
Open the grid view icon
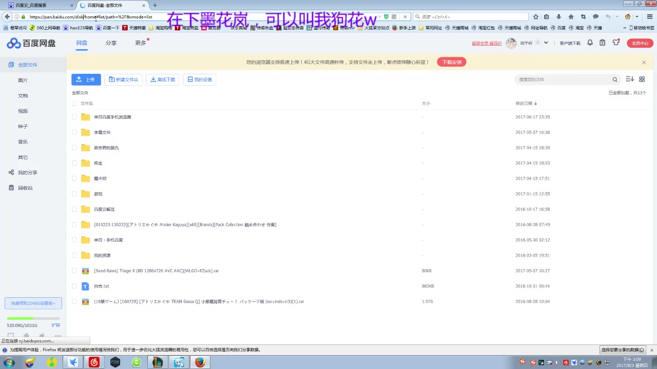[x=642, y=79]
